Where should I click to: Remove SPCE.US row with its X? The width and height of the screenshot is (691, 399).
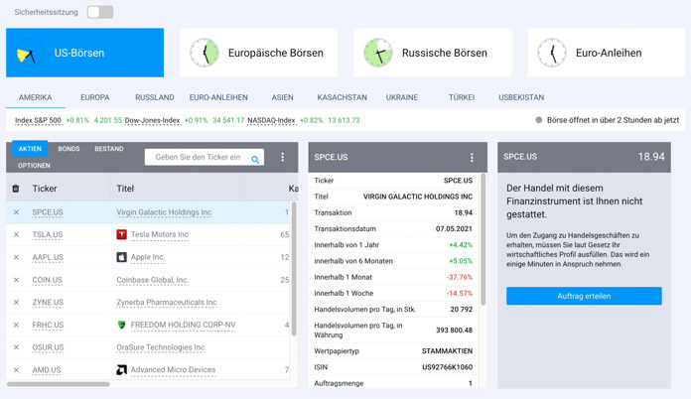coord(16,212)
